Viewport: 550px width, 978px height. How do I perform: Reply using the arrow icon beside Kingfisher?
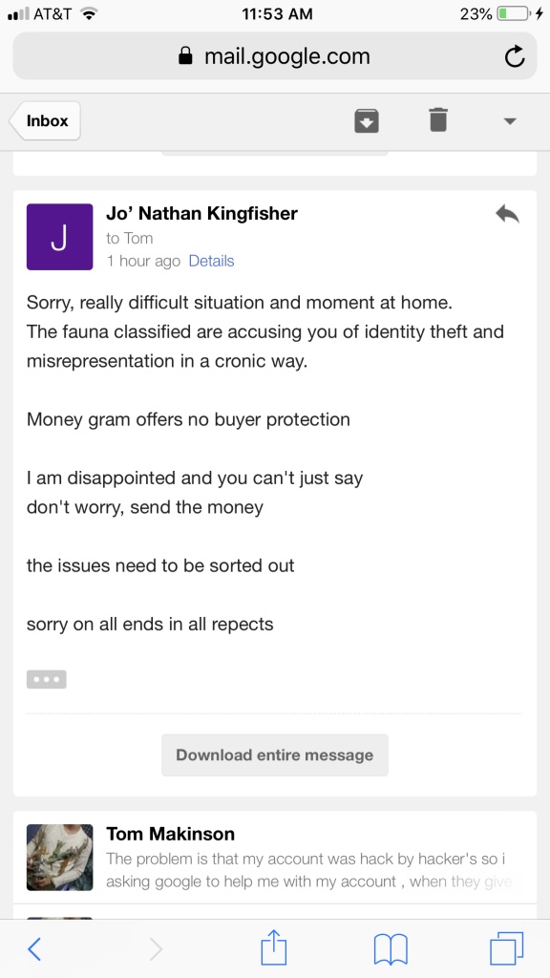pyautogui.click(x=508, y=215)
